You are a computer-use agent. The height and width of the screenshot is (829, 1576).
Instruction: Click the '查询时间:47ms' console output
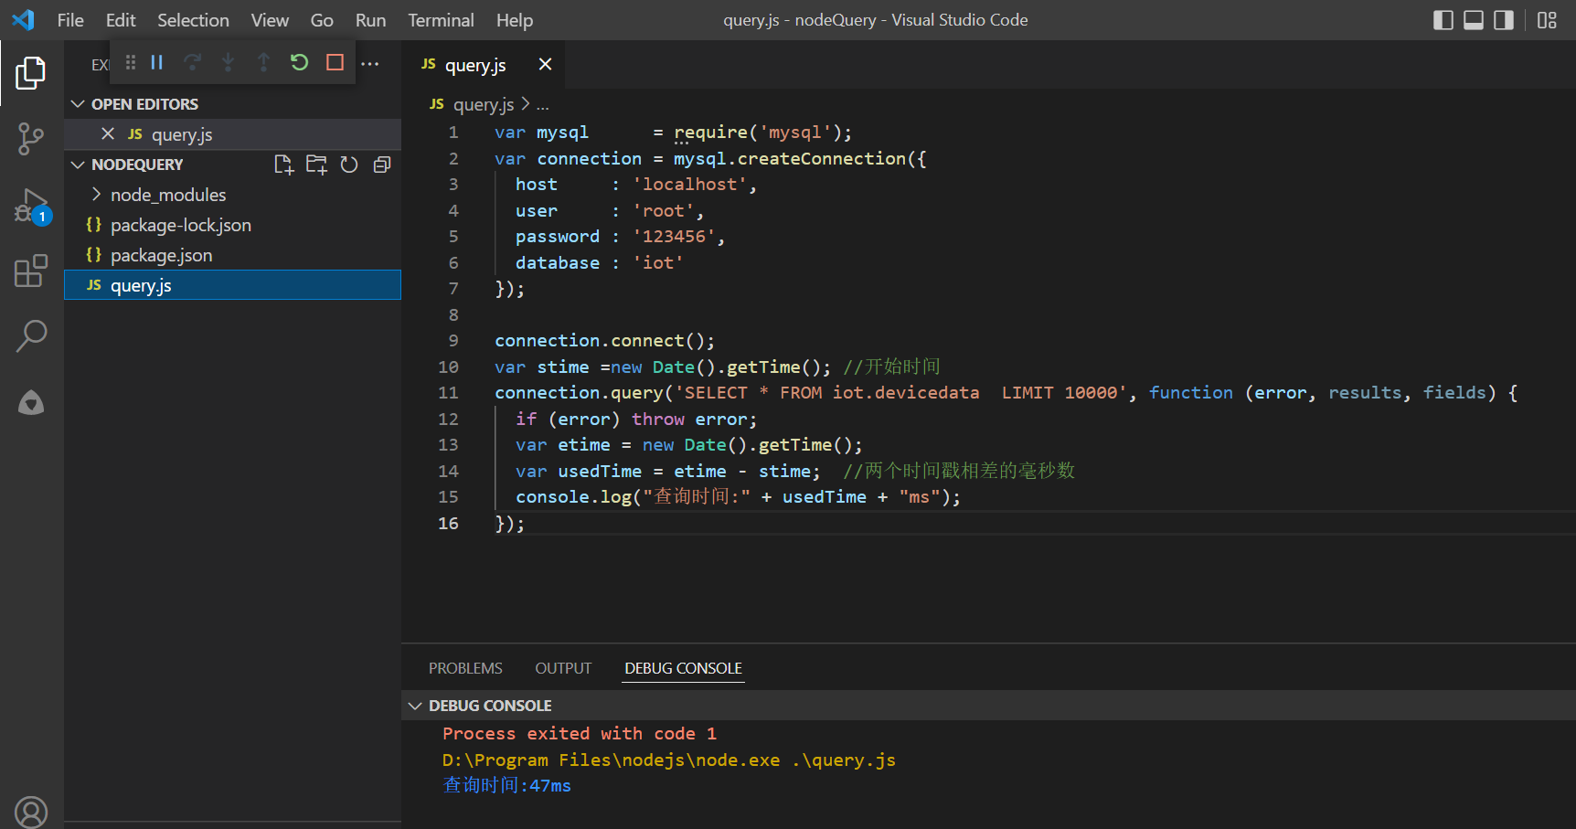point(507,786)
